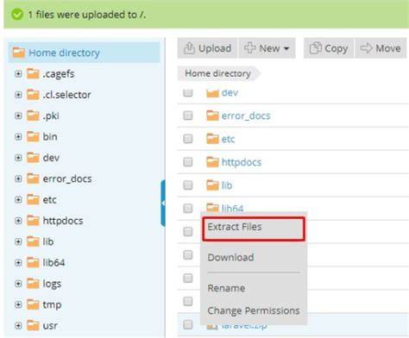409x338 pixels.
Task: Click the .cl.selector folder icon in tree
Action: tap(33, 95)
